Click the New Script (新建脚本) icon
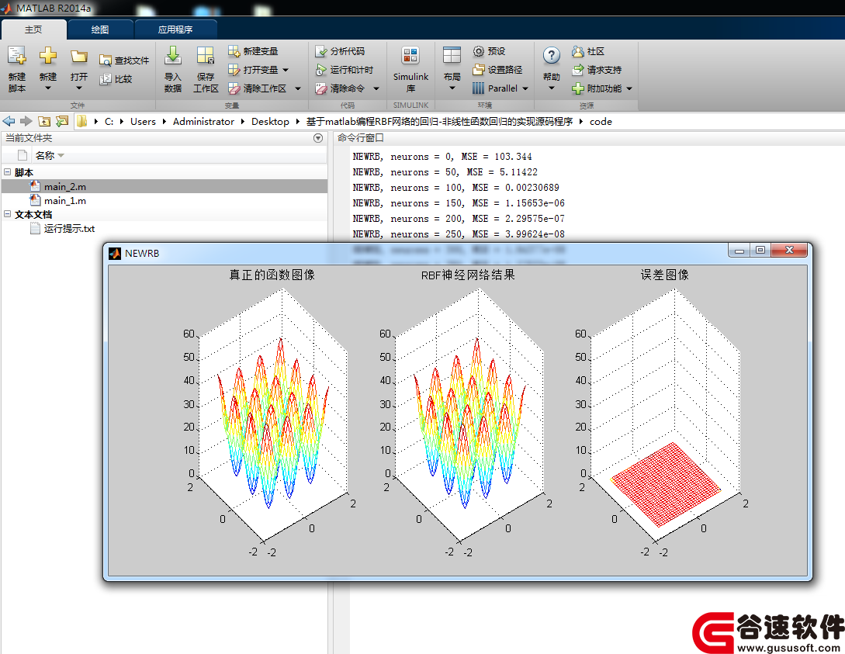 click(x=17, y=56)
